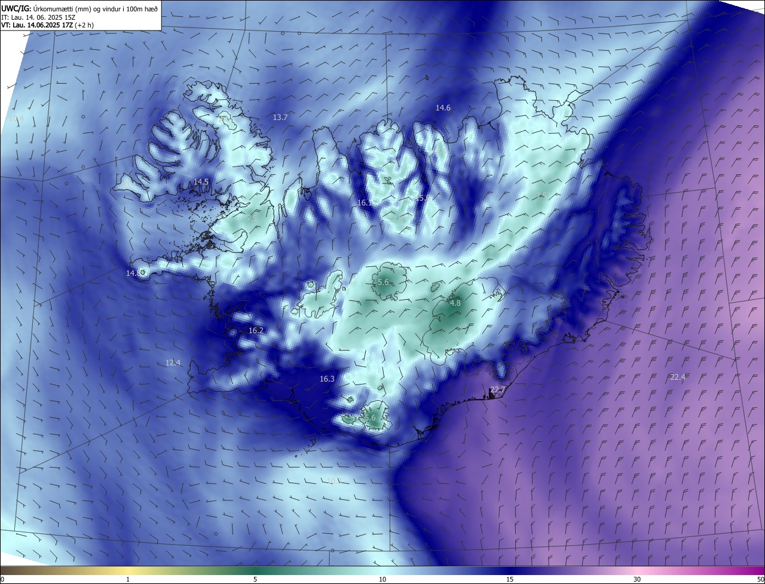Click the 15.8 value label
Viewport: 765px width, 584px height.
(423, 198)
